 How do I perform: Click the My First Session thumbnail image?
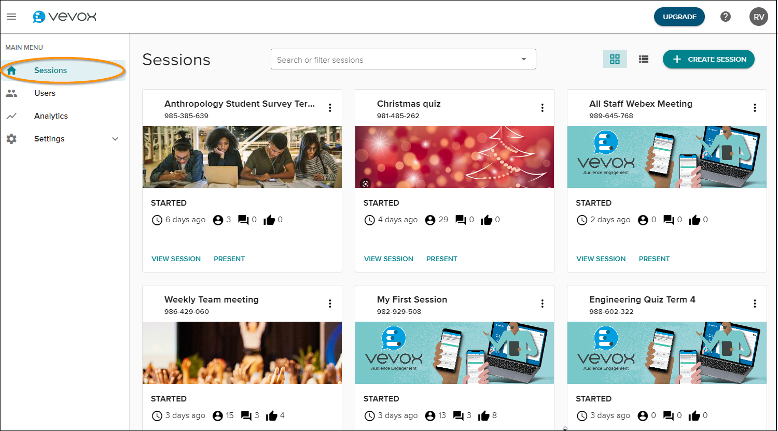(x=454, y=353)
